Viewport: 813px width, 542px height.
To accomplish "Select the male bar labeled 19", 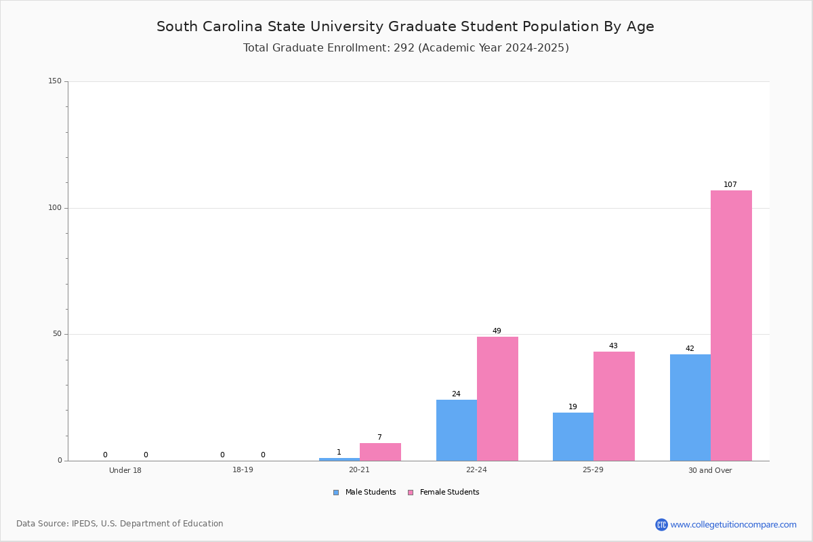I will [x=573, y=436].
